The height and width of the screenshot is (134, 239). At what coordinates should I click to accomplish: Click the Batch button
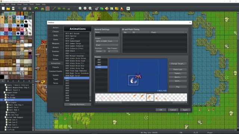point(178,77)
